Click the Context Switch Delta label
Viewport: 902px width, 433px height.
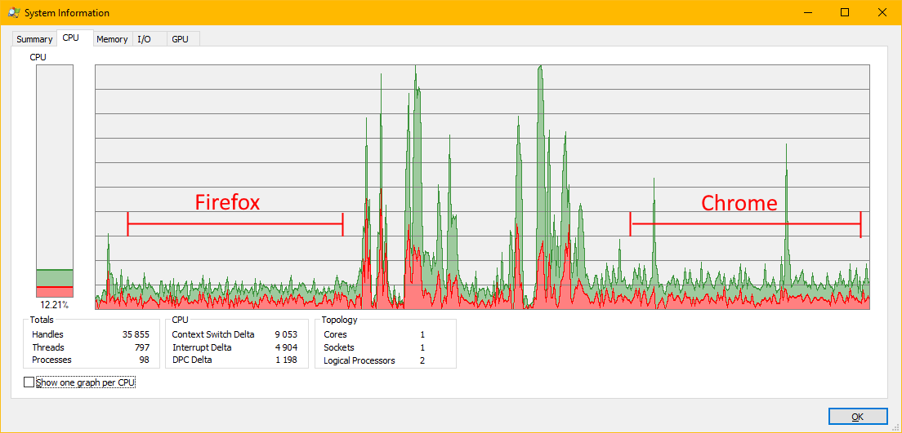pos(213,334)
